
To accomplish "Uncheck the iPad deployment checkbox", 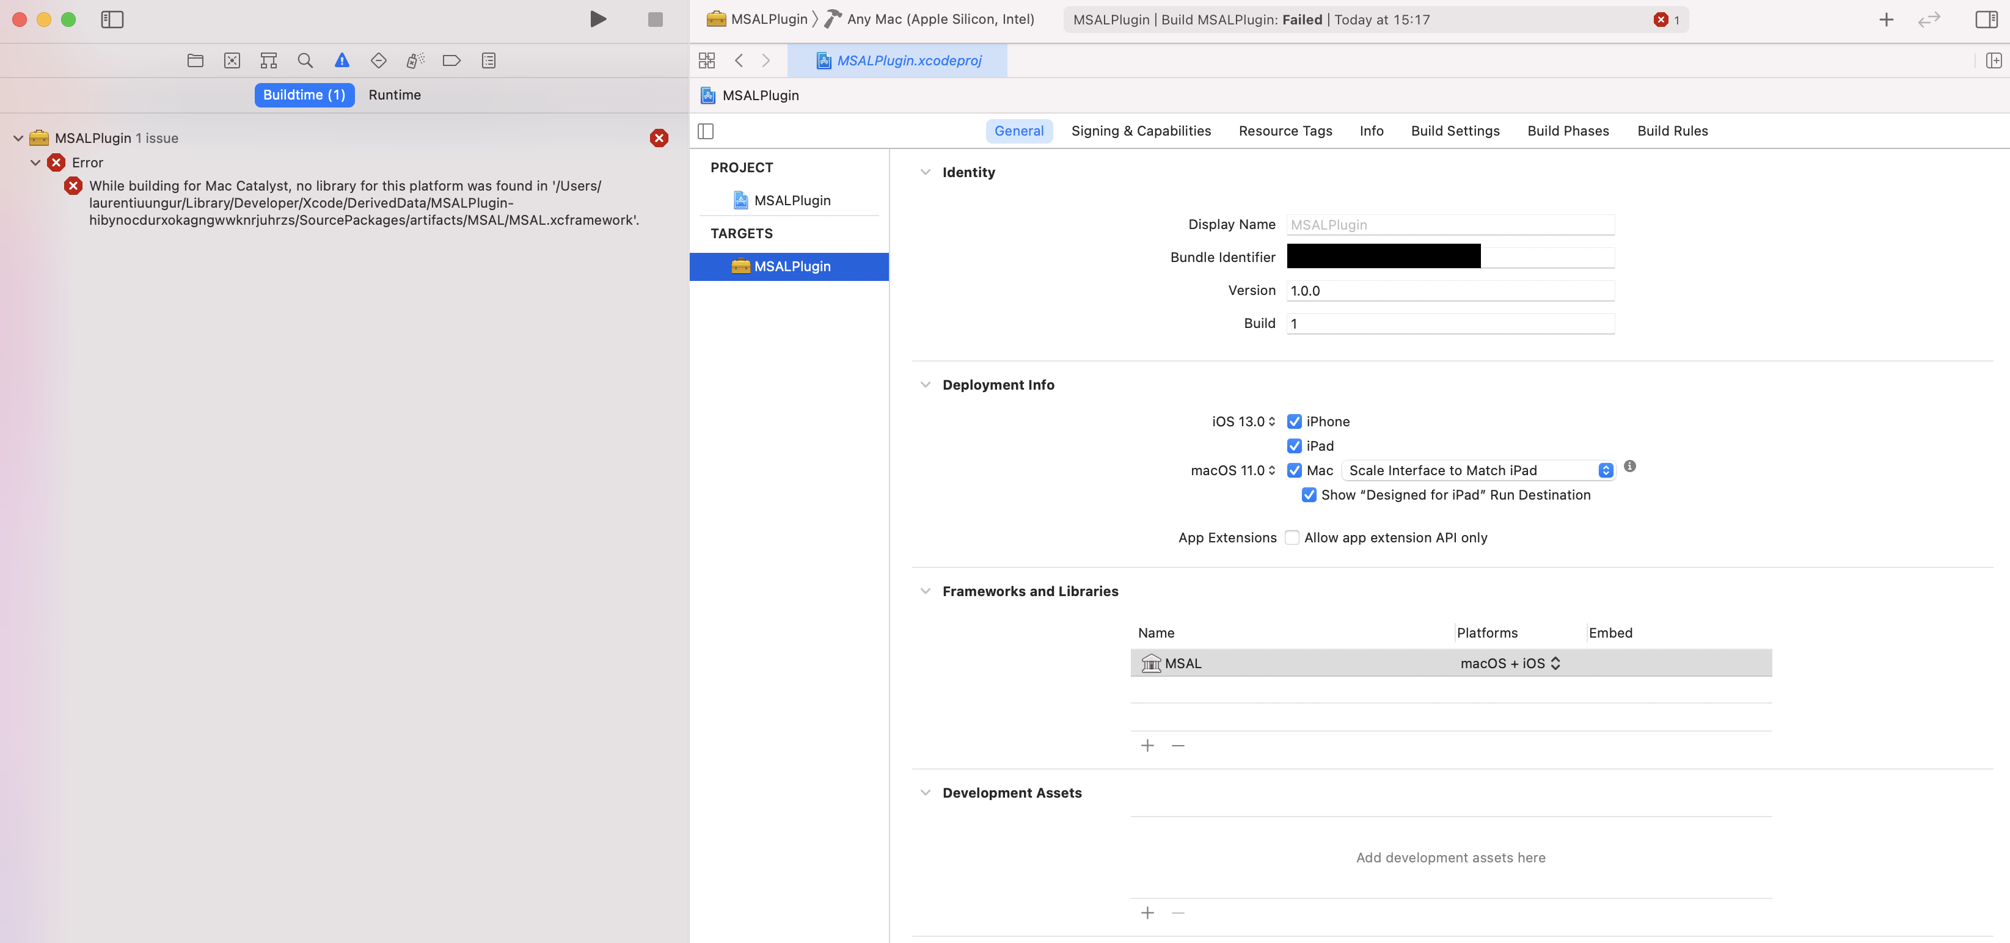I will click(1295, 445).
